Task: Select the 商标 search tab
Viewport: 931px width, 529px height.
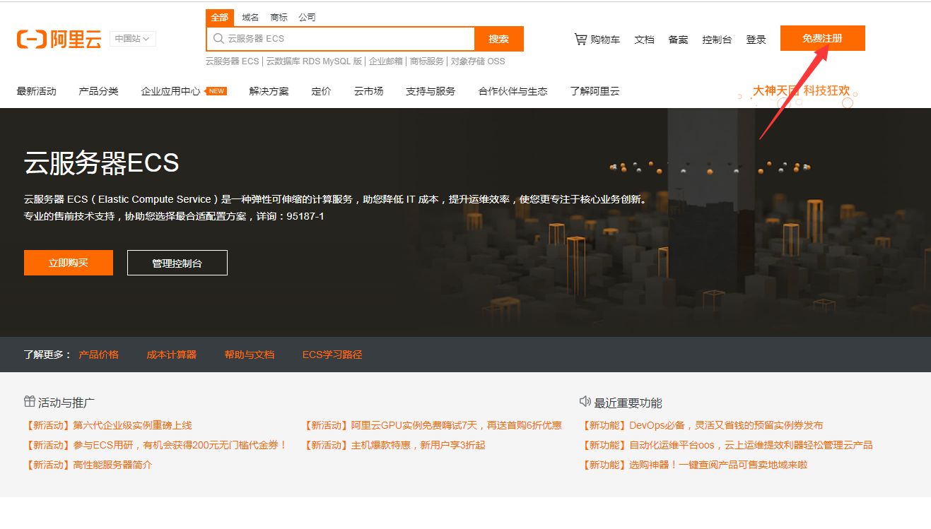Action: click(x=279, y=18)
